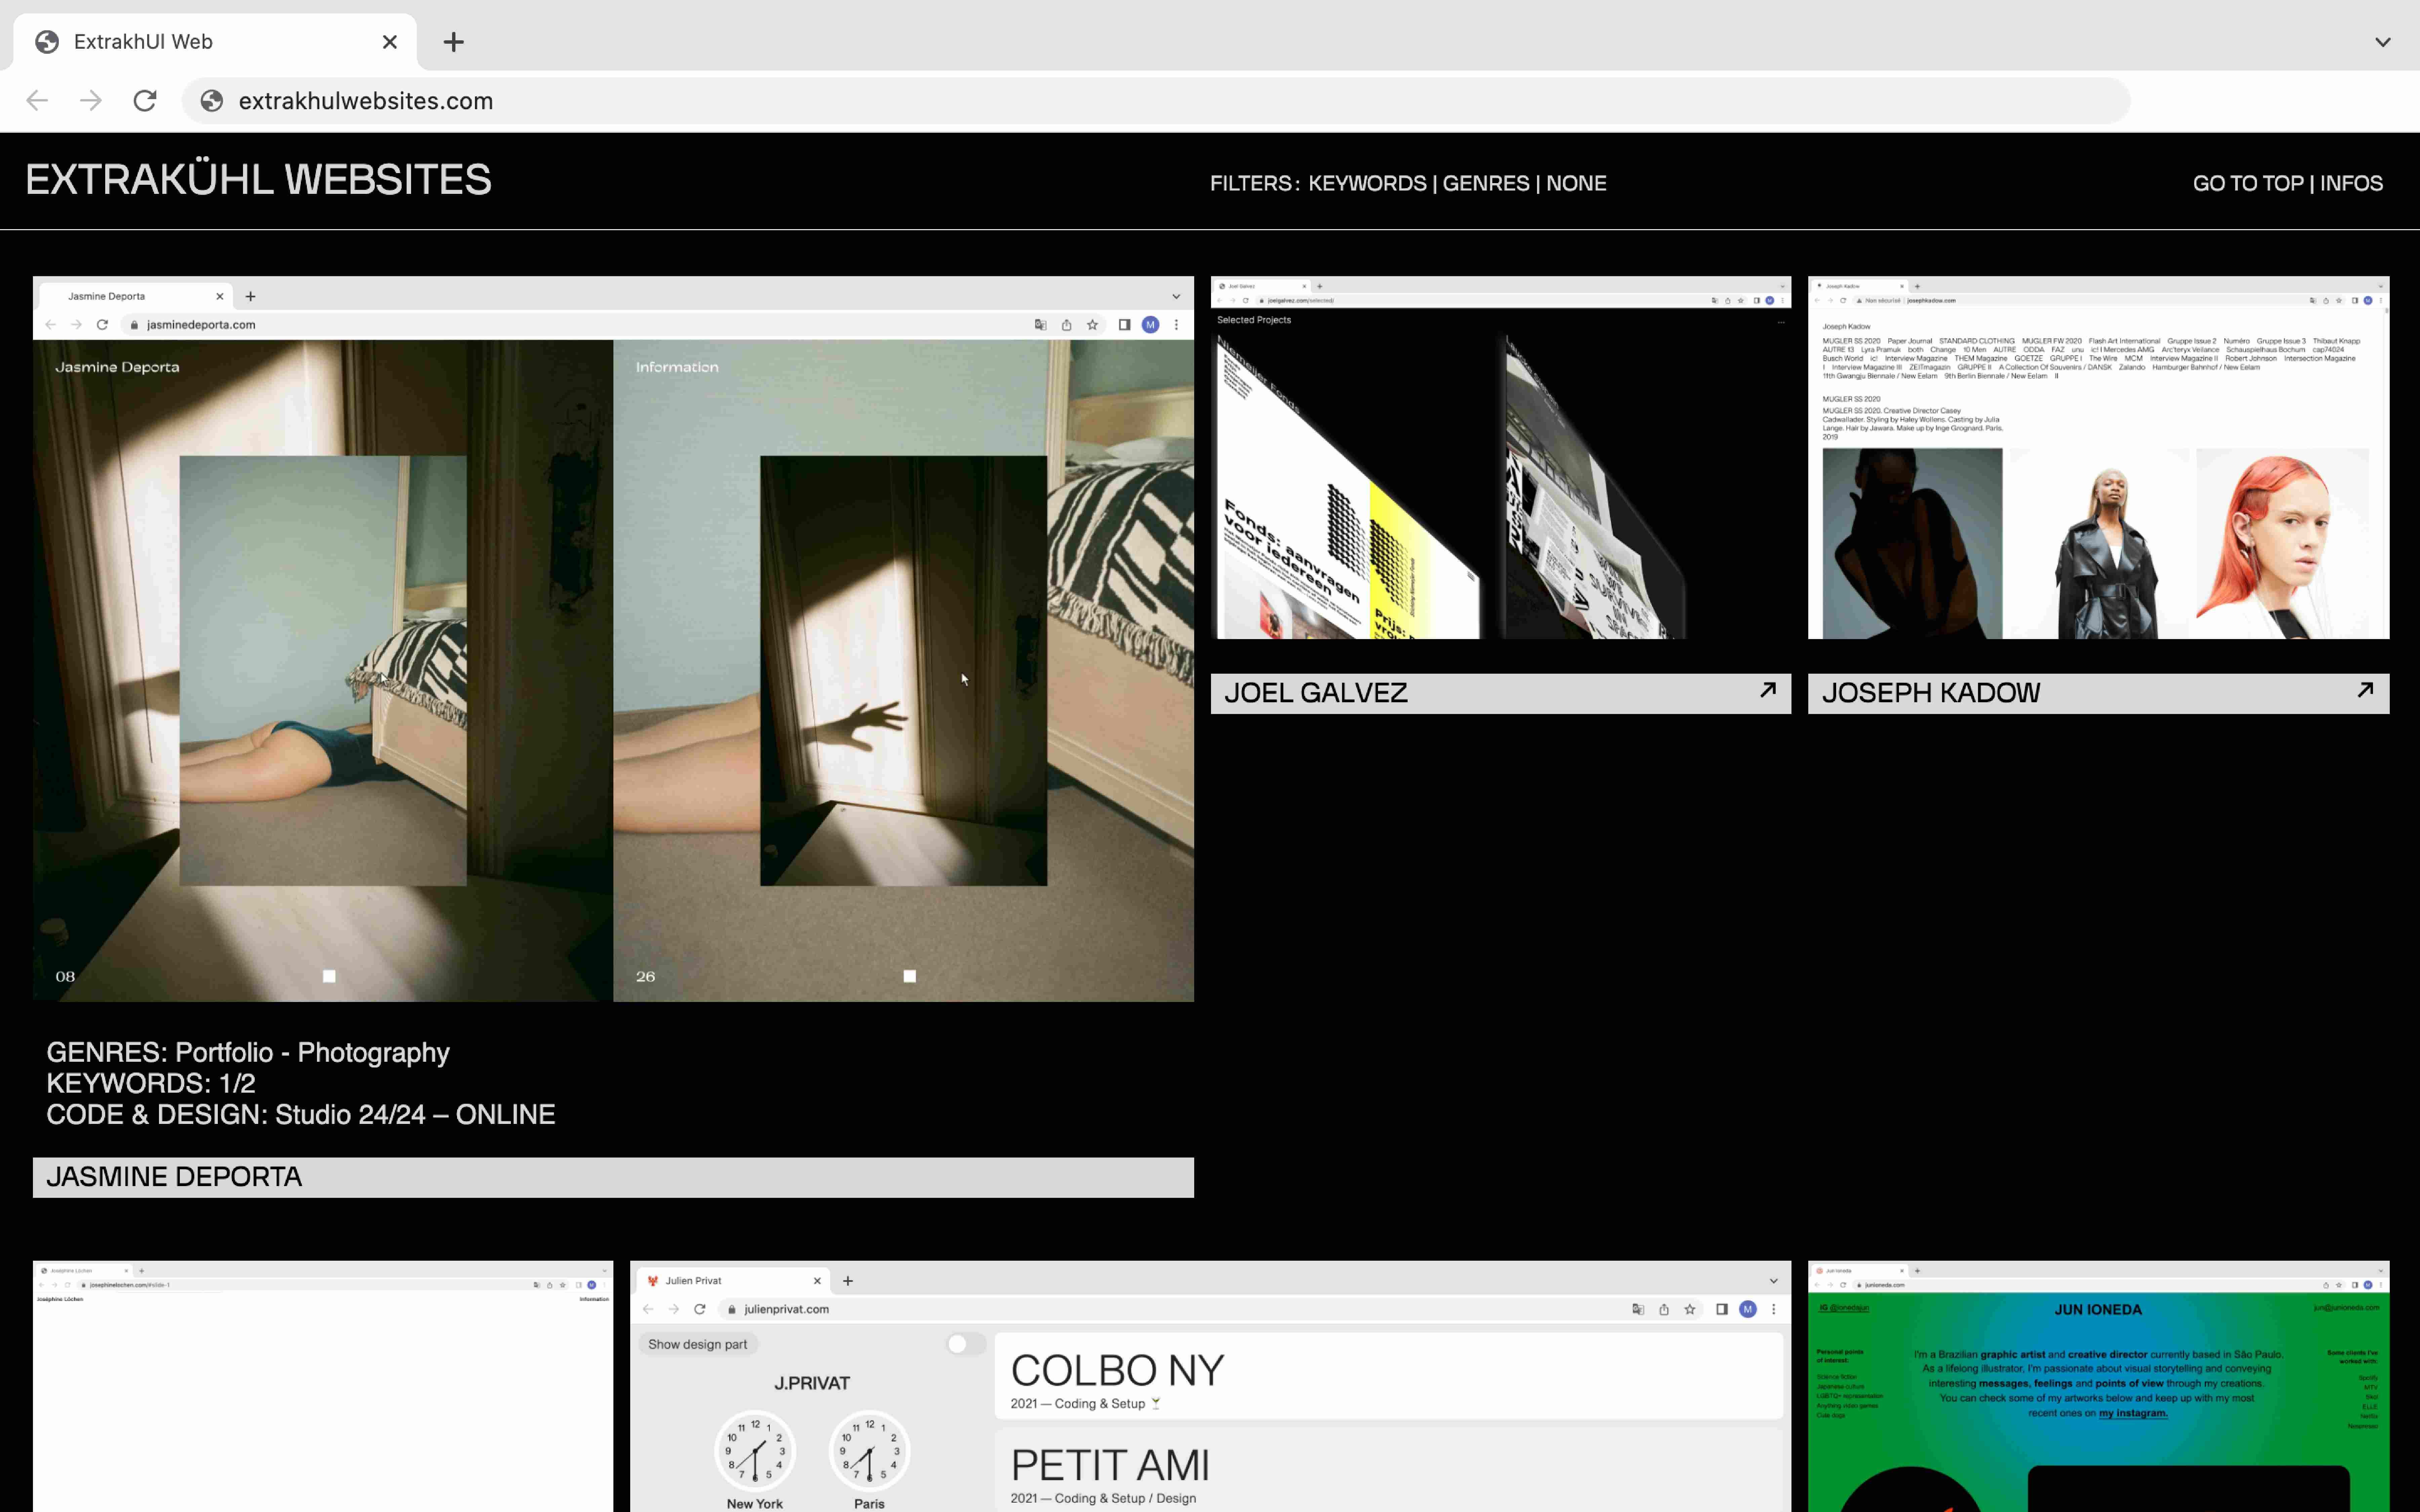Screen dimensions: 2420x1512
Task: Click the browser back arrow
Action: pos(37,100)
